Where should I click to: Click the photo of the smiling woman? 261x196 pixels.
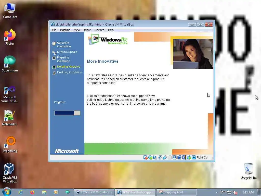click(x=193, y=54)
